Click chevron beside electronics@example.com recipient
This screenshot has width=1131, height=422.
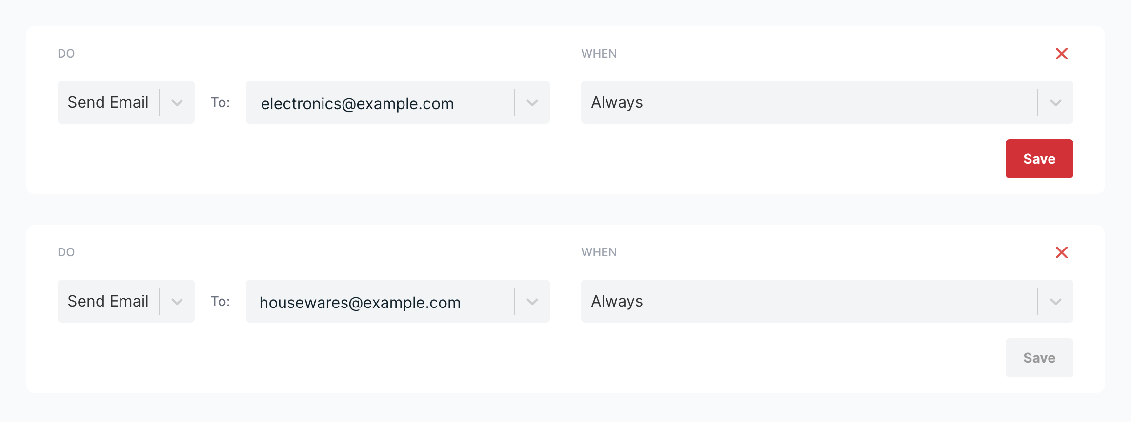point(532,103)
